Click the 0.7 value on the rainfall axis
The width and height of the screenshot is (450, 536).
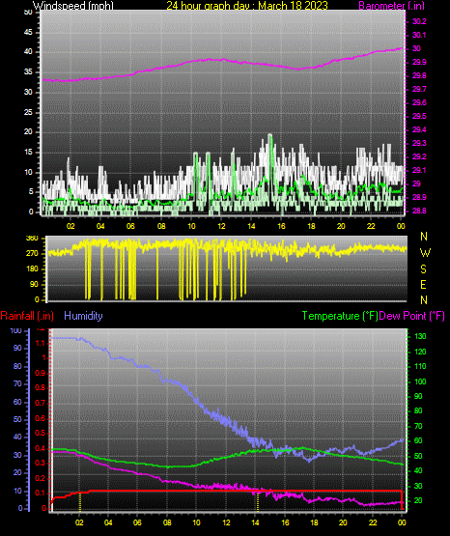(41, 403)
